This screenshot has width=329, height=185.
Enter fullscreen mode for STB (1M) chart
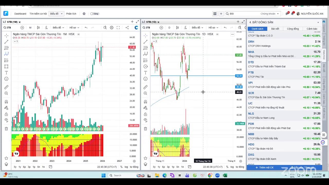coord(118,27)
